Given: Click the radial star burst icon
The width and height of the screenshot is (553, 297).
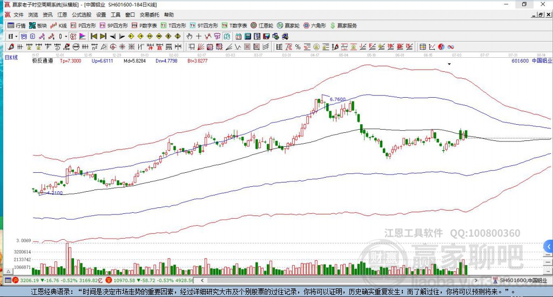Looking at the screenshot, I should (122, 47).
